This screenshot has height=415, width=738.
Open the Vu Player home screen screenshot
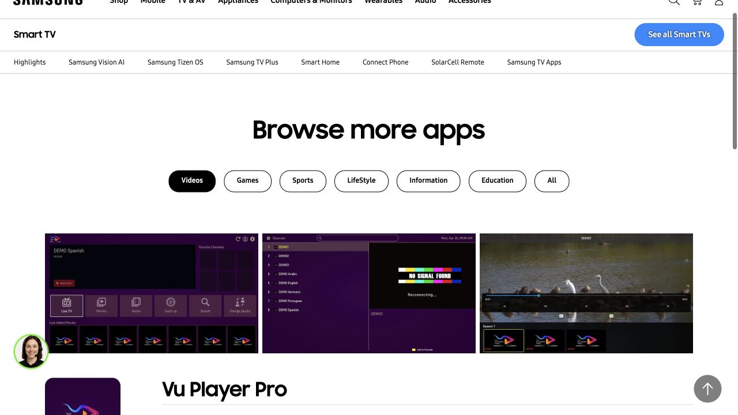(x=152, y=293)
